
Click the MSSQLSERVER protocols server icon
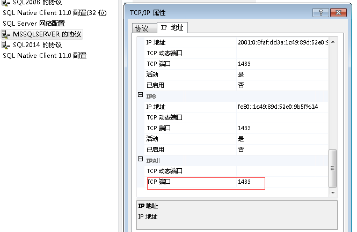6,34
